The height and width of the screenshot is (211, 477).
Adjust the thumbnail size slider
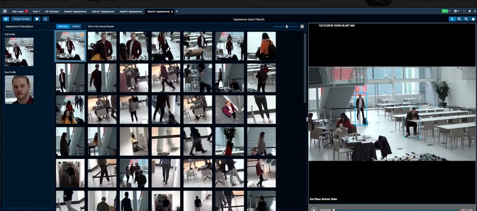pos(286,26)
